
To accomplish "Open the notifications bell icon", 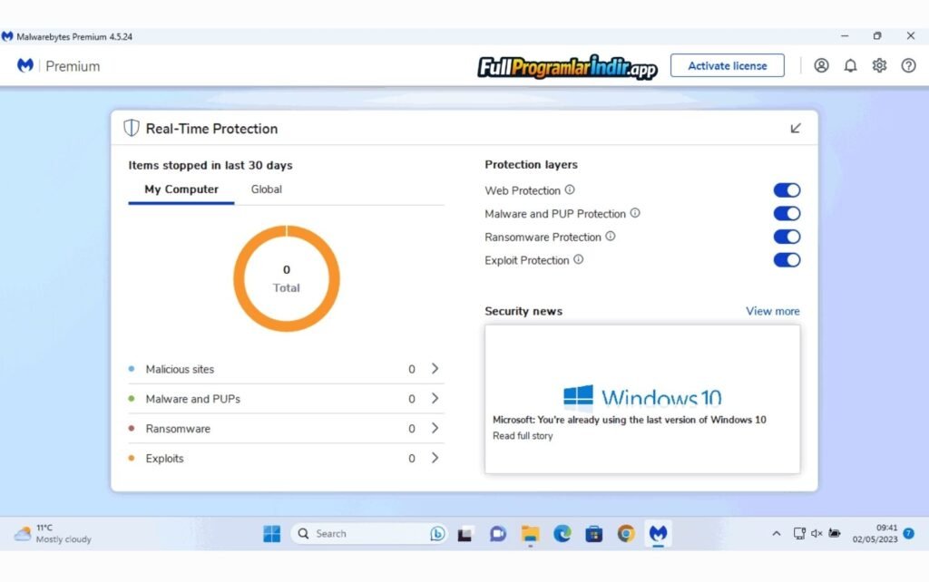I will coord(850,65).
